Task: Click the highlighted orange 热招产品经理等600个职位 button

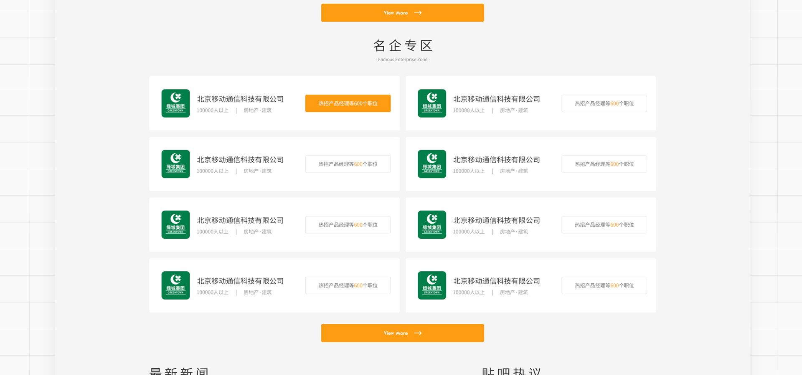Action: [x=348, y=103]
